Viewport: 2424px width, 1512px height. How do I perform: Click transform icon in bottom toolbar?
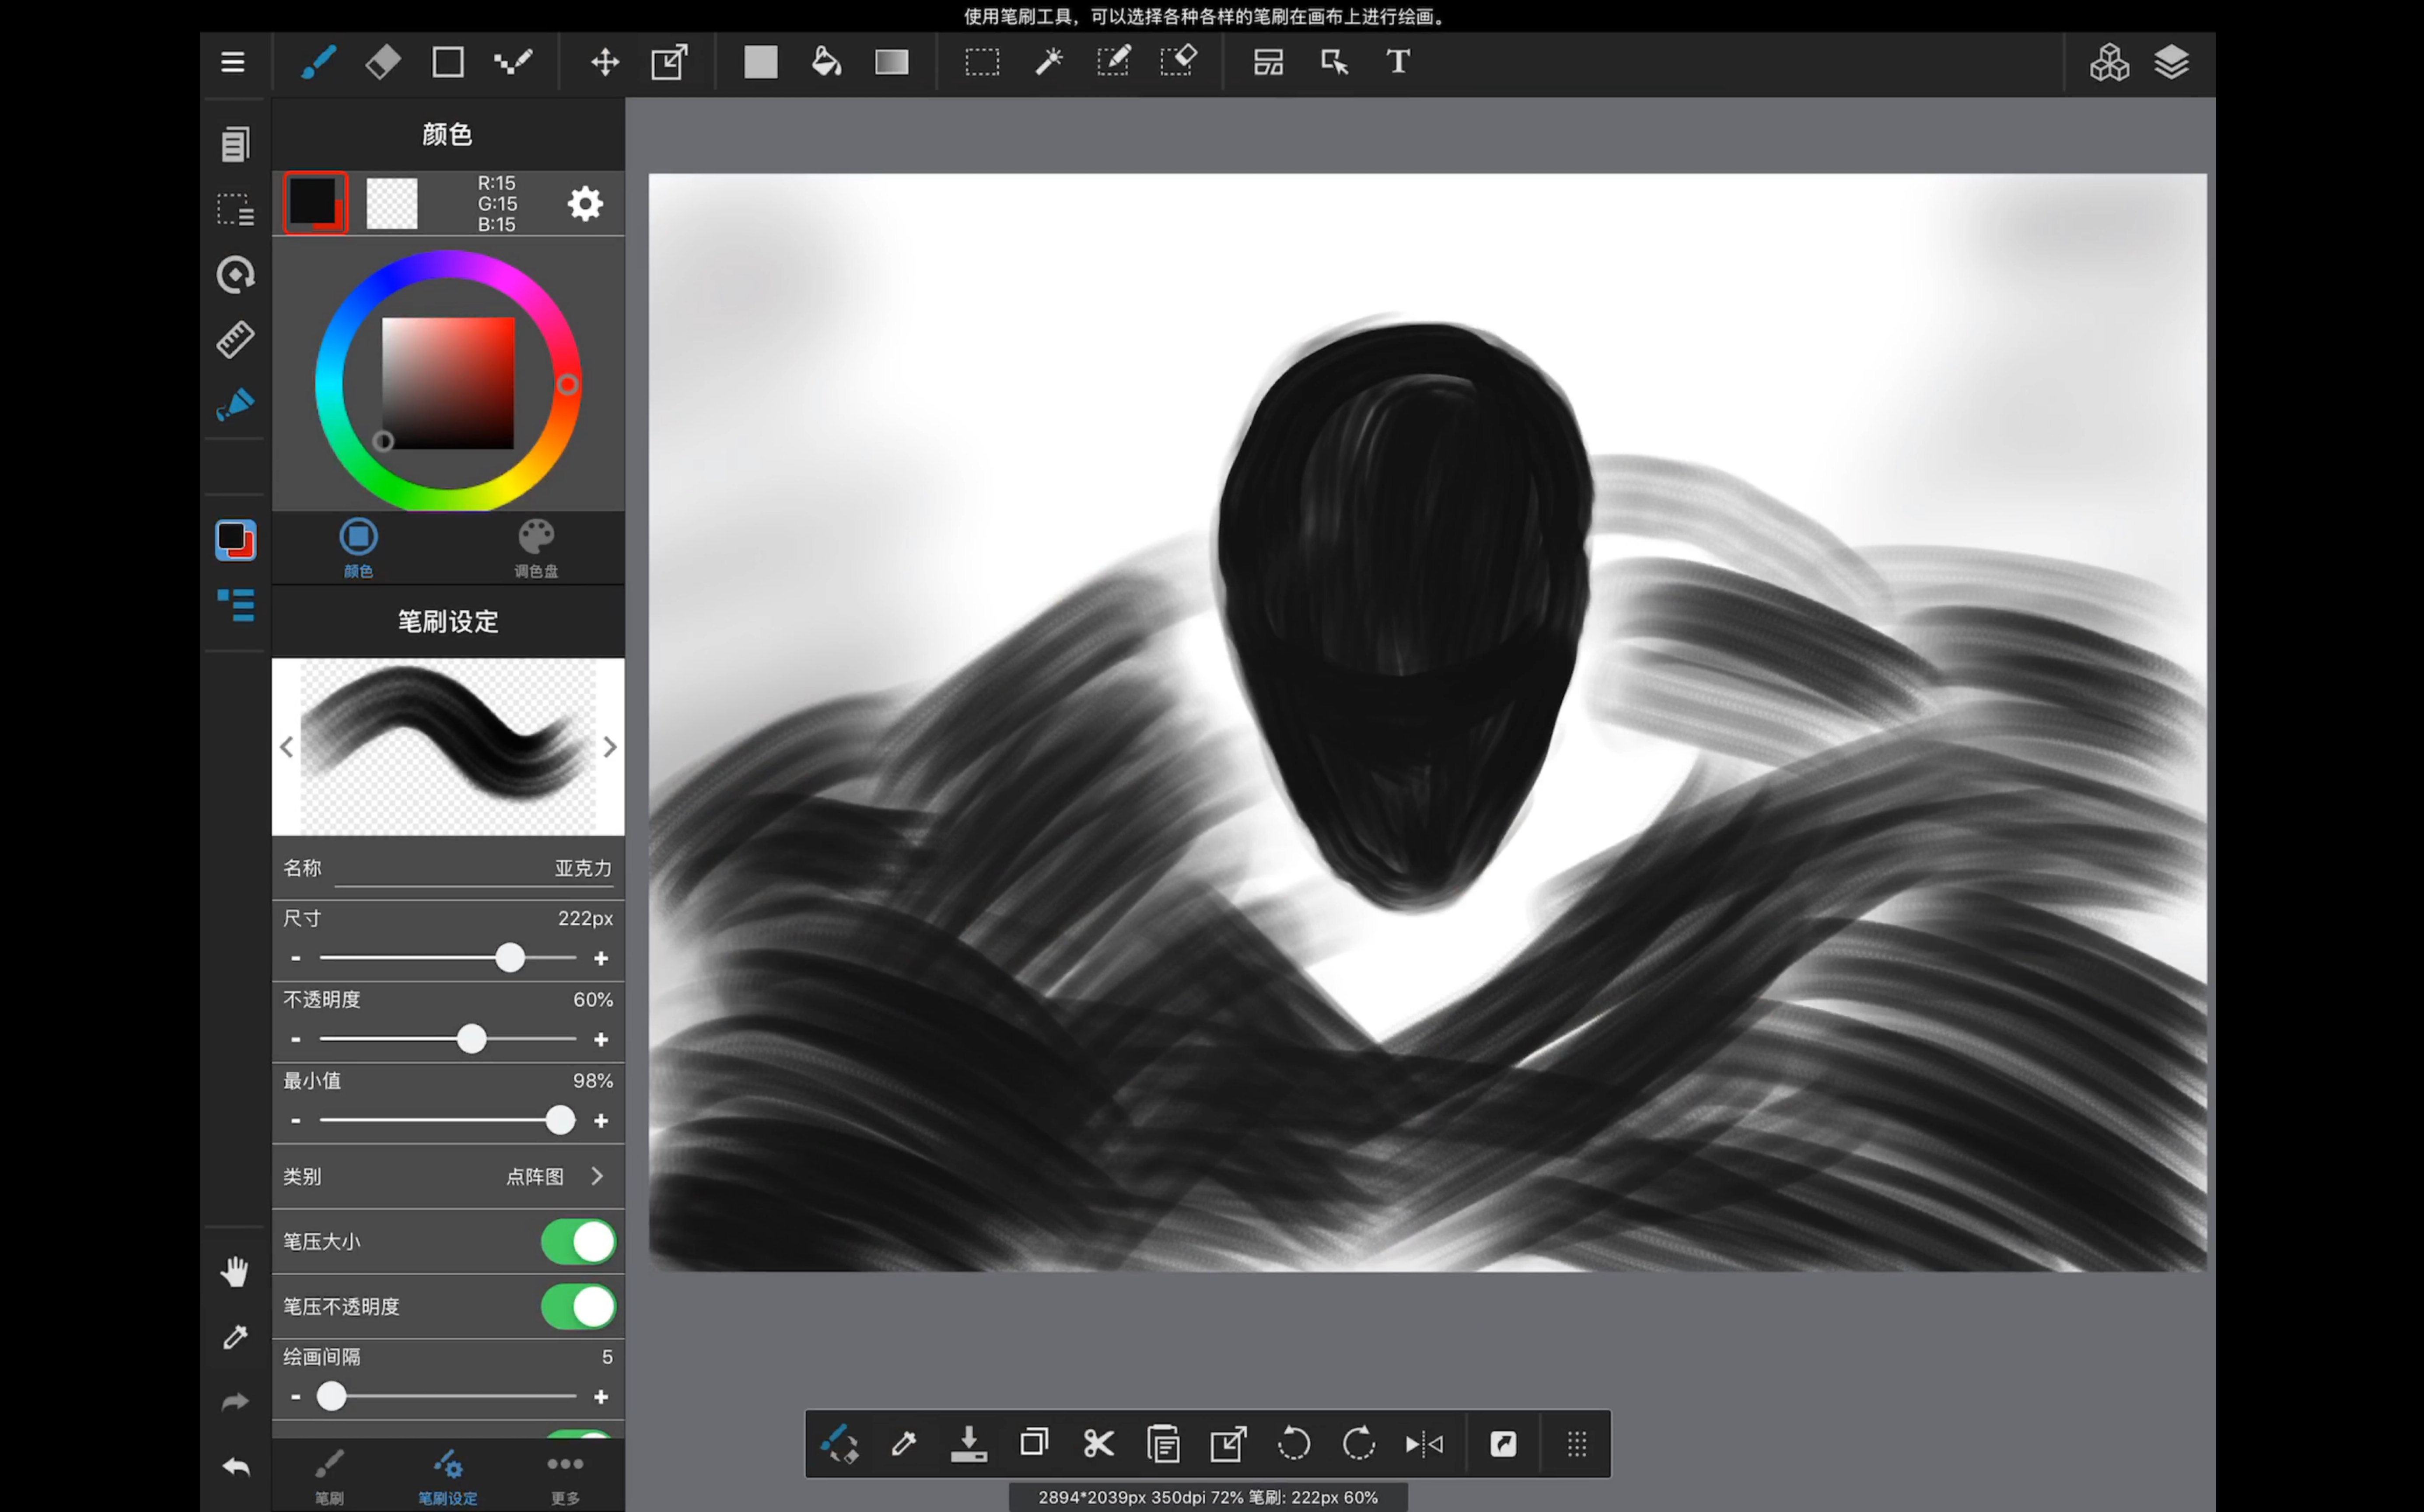(x=1228, y=1444)
